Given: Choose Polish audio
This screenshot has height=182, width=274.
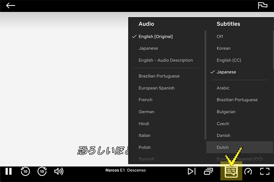Looking at the screenshot, I should (x=144, y=147).
